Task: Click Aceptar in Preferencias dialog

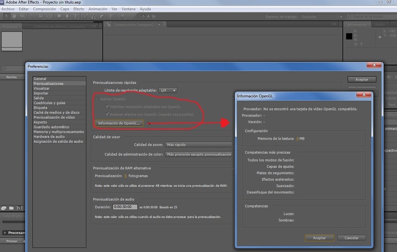Action: (362, 80)
